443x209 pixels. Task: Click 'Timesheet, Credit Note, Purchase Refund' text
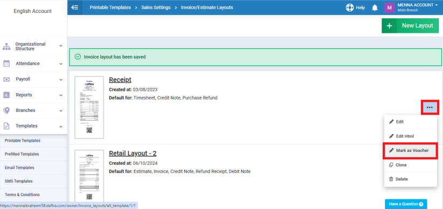175,98
